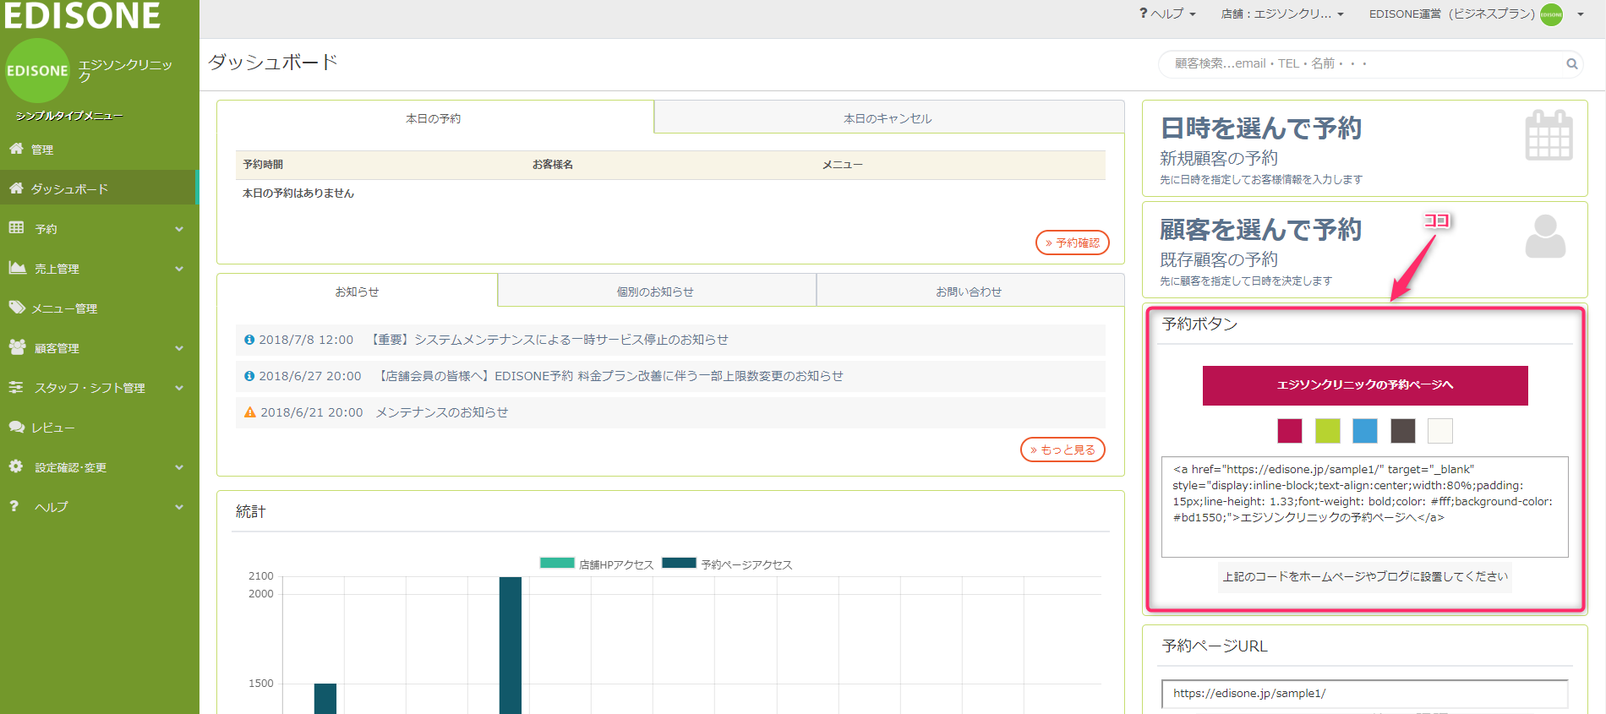Switch to the 本日の予約 tab
This screenshot has height=714, width=1606.
pos(434,118)
